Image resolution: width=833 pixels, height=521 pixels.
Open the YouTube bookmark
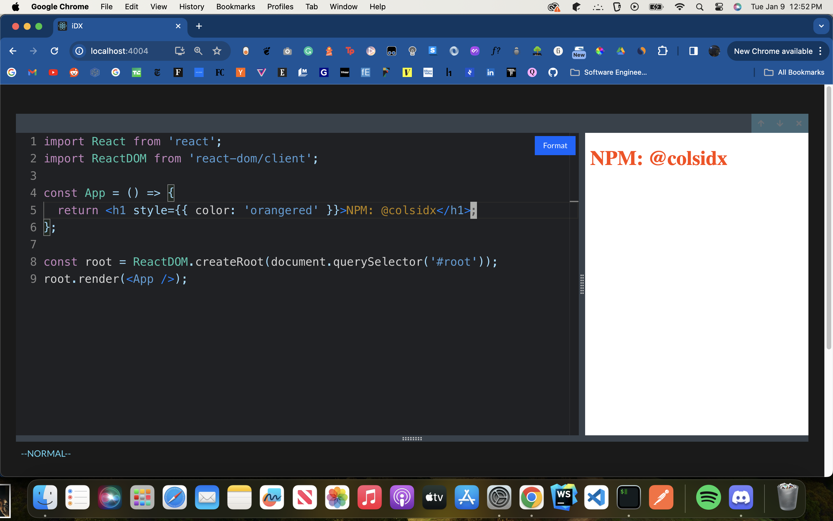[x=53, y=72]
